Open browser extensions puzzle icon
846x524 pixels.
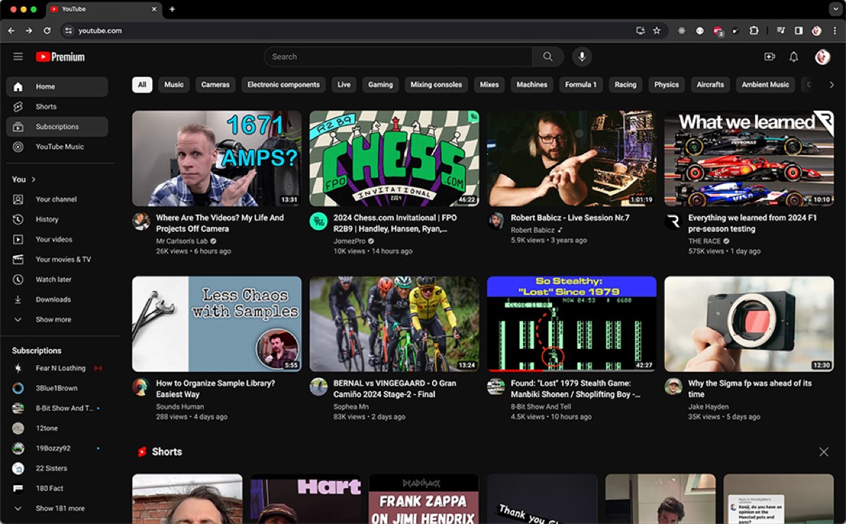[x=754, y=30]
